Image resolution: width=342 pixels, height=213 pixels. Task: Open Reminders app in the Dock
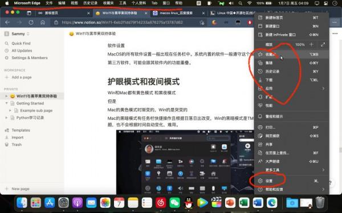pos(147,203)
